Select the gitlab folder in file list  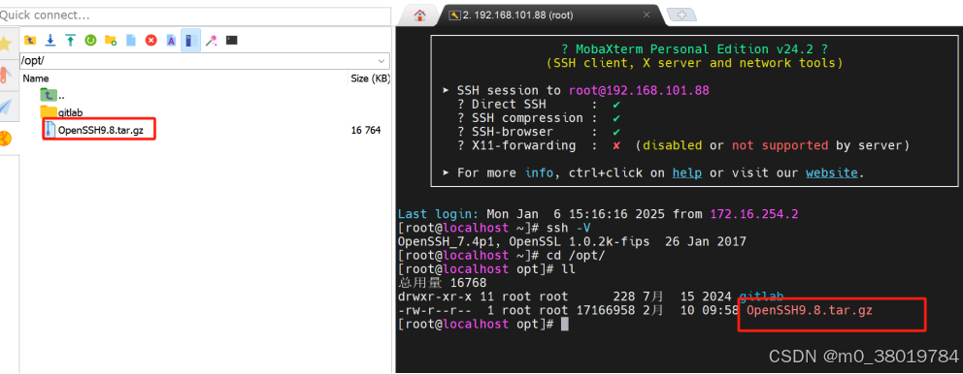(61, 112)
